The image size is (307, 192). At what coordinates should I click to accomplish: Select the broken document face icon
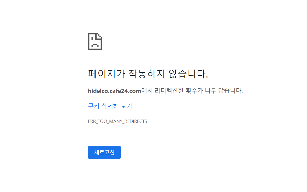(x=95, y=41)
